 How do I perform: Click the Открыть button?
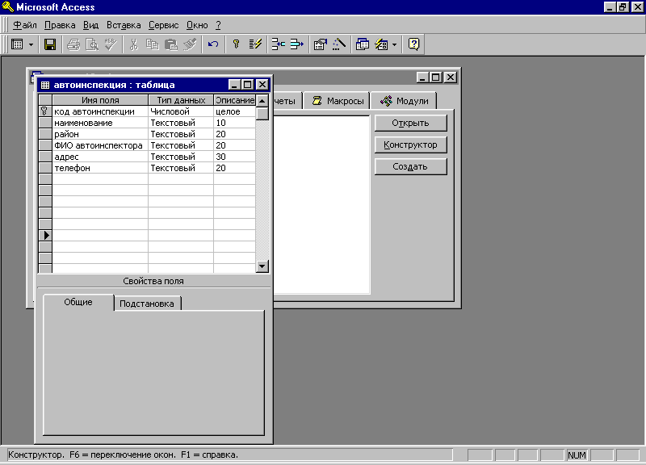point(410,124)
